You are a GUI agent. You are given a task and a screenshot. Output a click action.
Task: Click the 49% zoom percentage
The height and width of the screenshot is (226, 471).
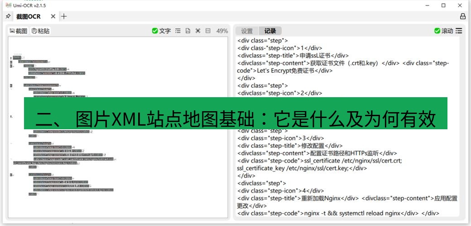(222, 31)
